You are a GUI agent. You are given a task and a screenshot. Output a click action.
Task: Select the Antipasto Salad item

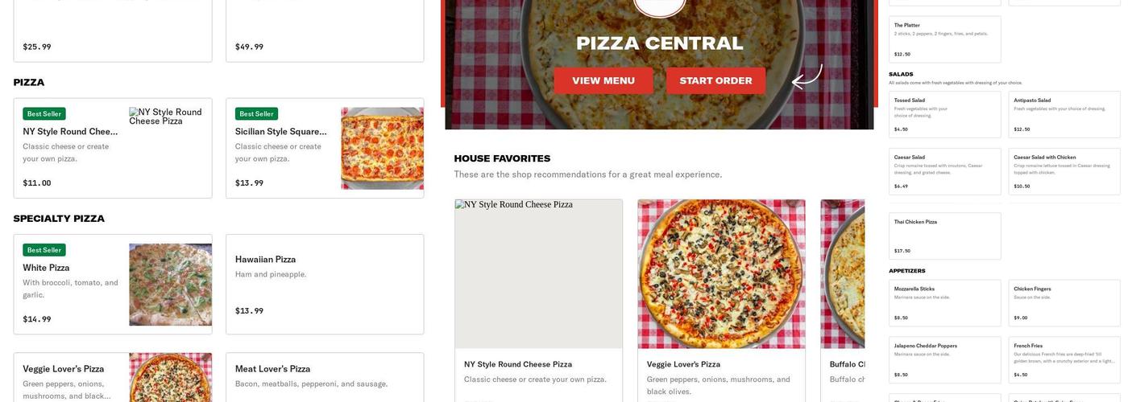point(1064,115)
